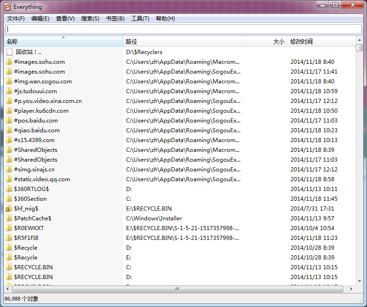Image resolution: width=367 pixels, height=307 pixels.
Task: Sort by the 修改时间 column header
Action: (322, 41)
